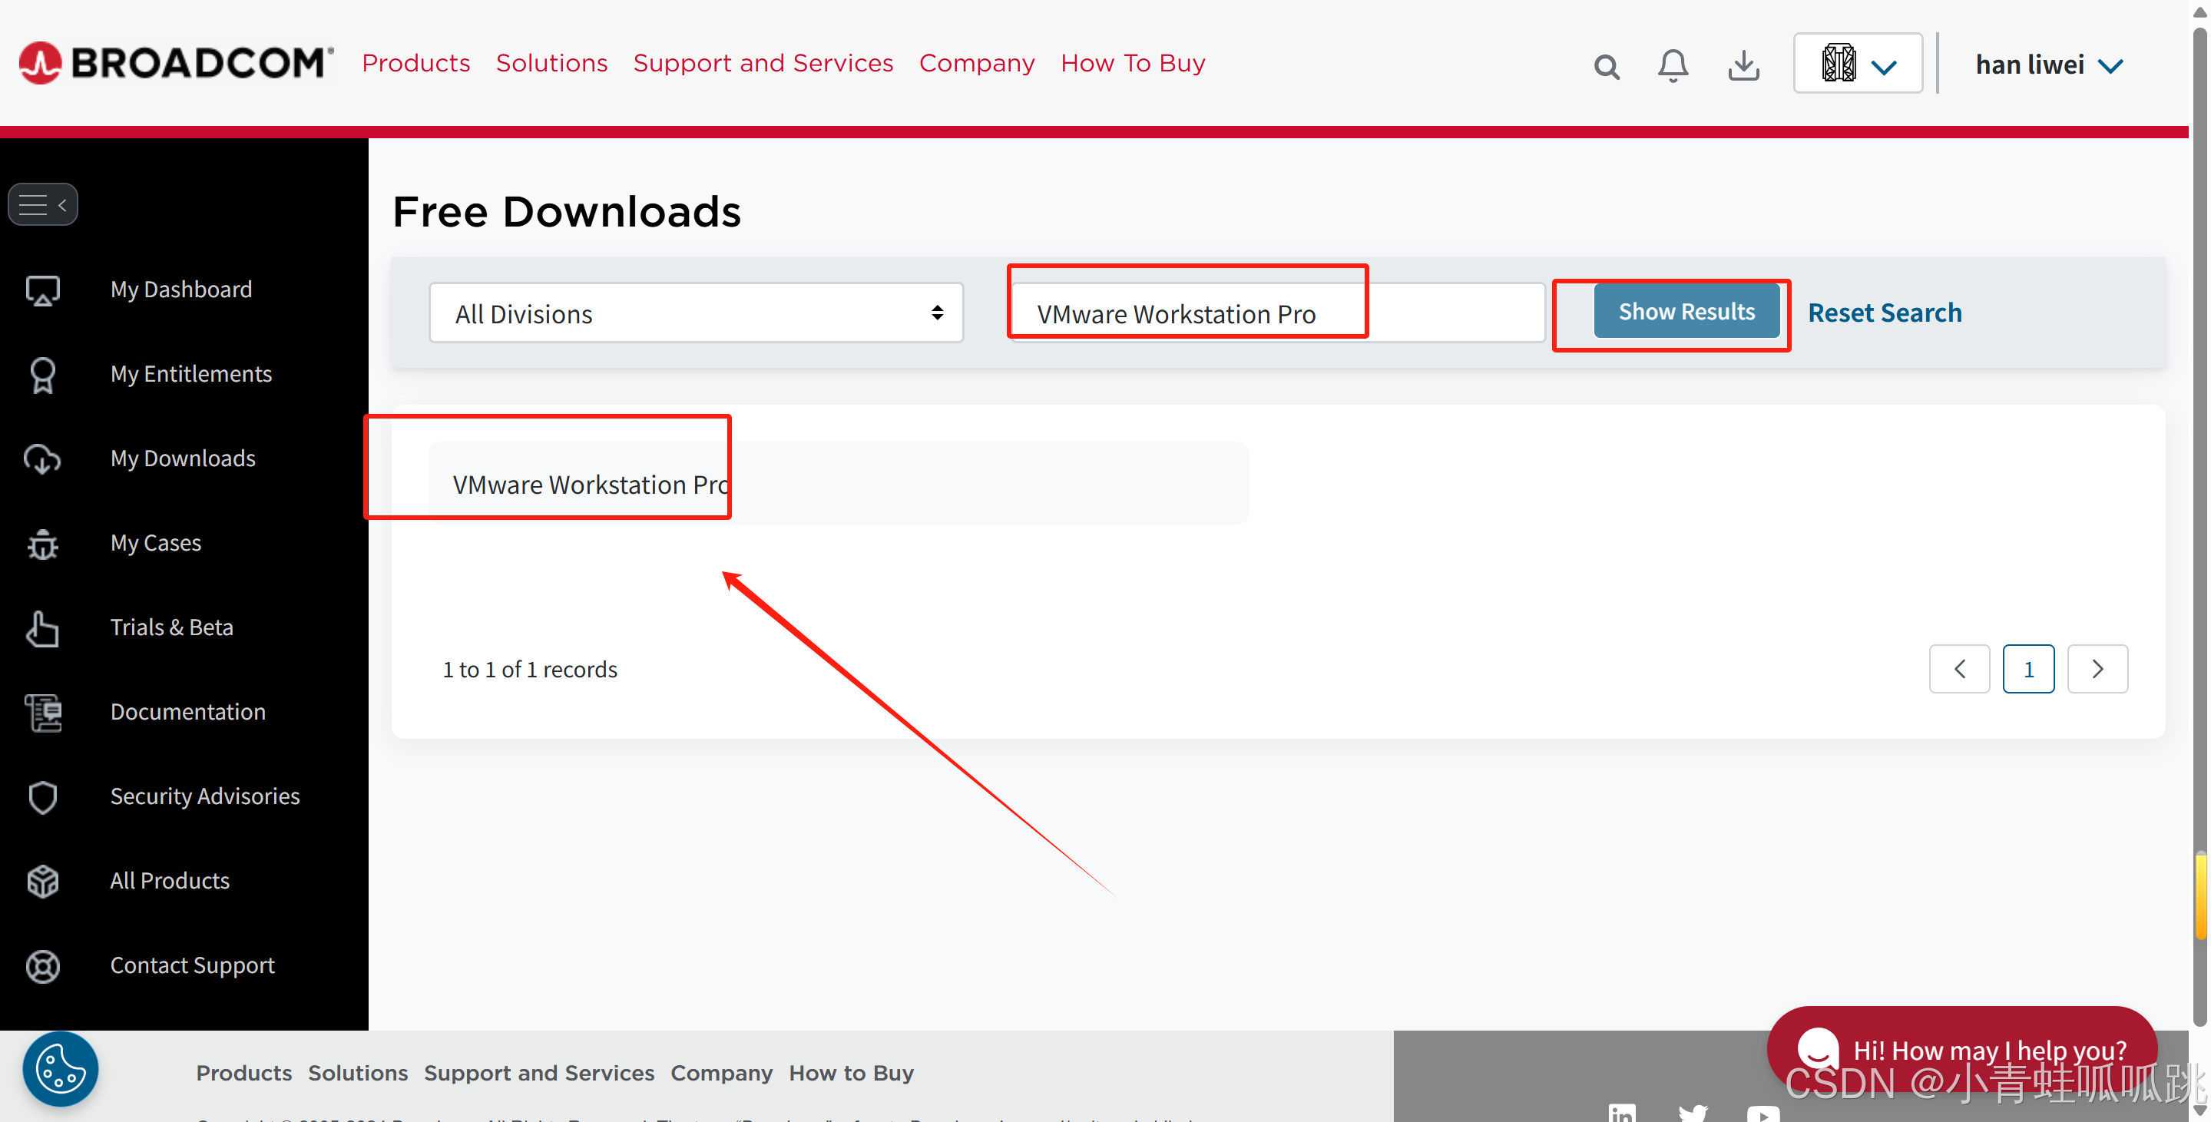Click the page vertical scrollbar
The width and height of the screenshot is (2211, 1122).
(x=2199, y=515)
